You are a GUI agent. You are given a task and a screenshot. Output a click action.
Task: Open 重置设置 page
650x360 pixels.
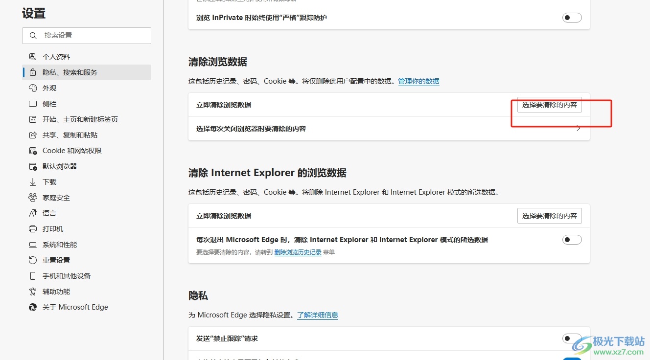pyautogui.click(x=87, y=260)
